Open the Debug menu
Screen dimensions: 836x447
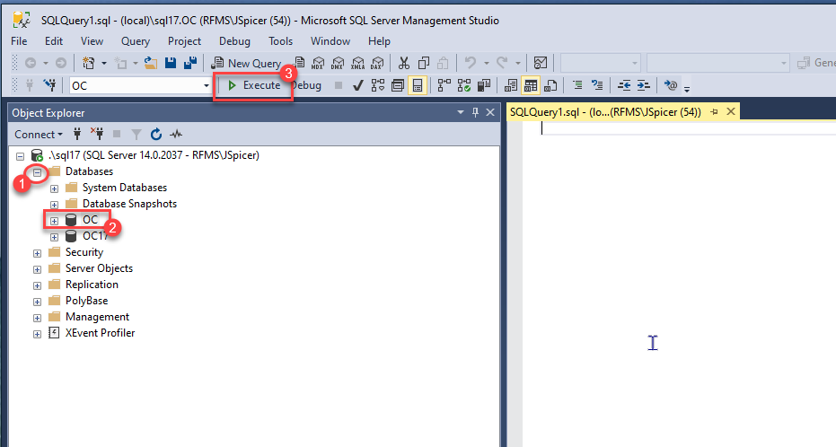coord(234,41)
